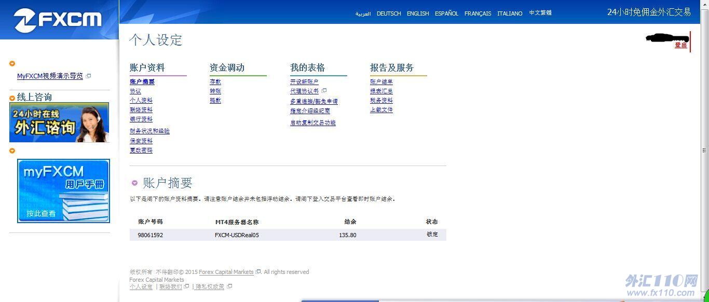Click the orange arrow above the myFXCM manual banner
Image resolution: width=709 pixels, height=302 pixels.
point(12,151)
